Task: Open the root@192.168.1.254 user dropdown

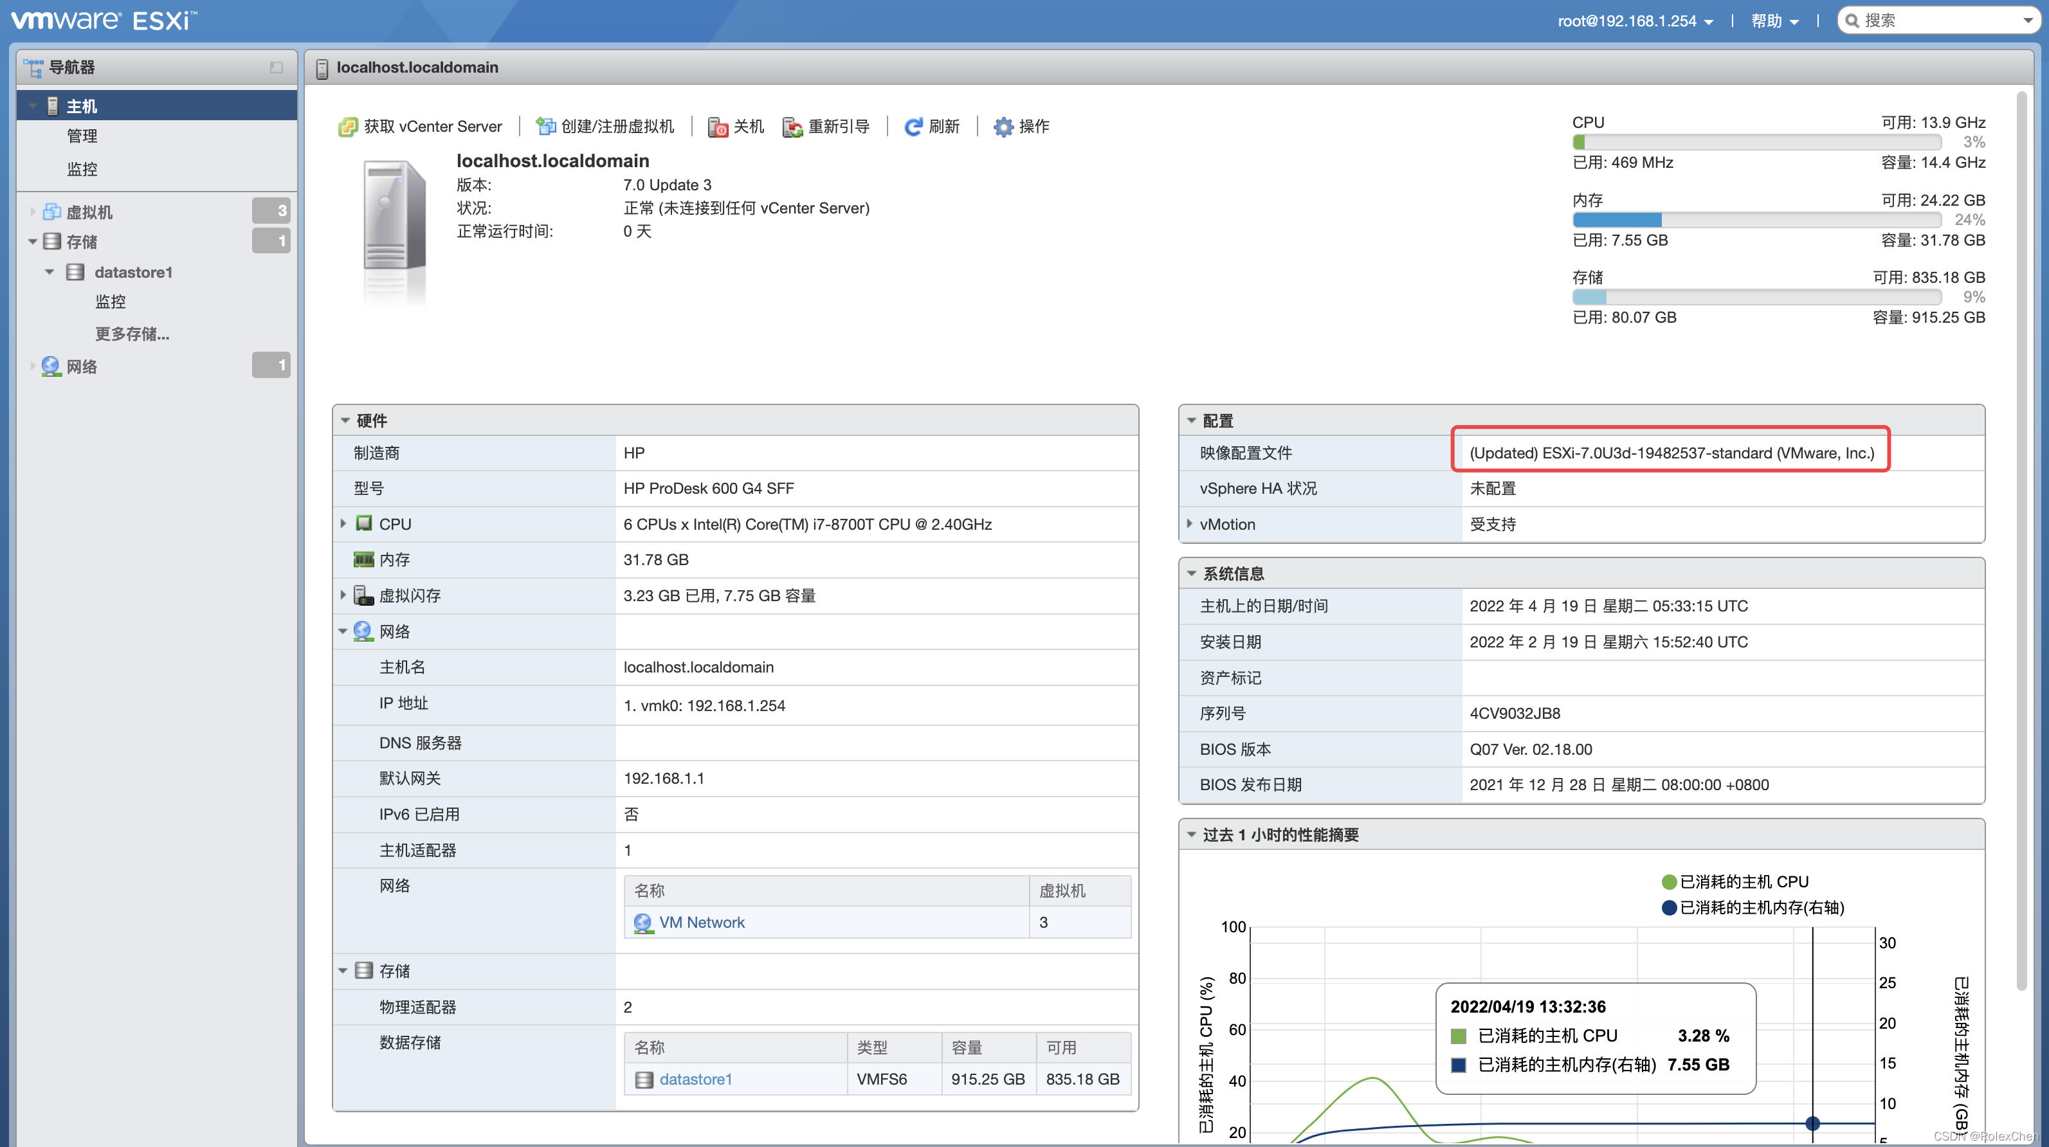Action: pyautogui.click(x=1635, y=21)
